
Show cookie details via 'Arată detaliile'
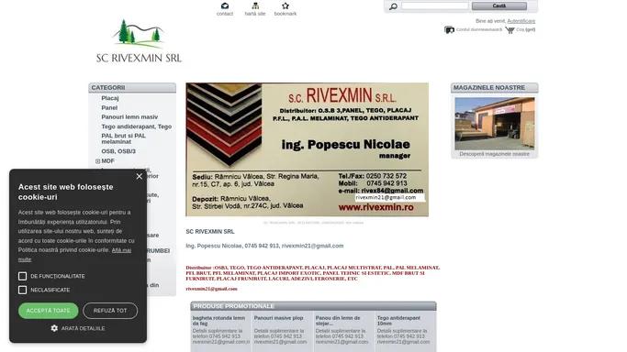(84, 328)
